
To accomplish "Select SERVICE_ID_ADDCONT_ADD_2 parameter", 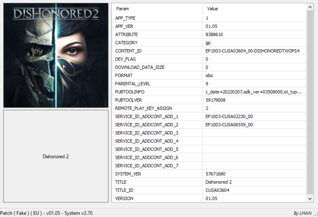I will pyautogui.click(x=147, y=125).
